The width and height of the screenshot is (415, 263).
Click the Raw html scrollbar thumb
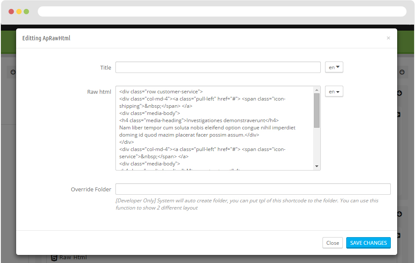pyautogui.click(x=317, y=110)
